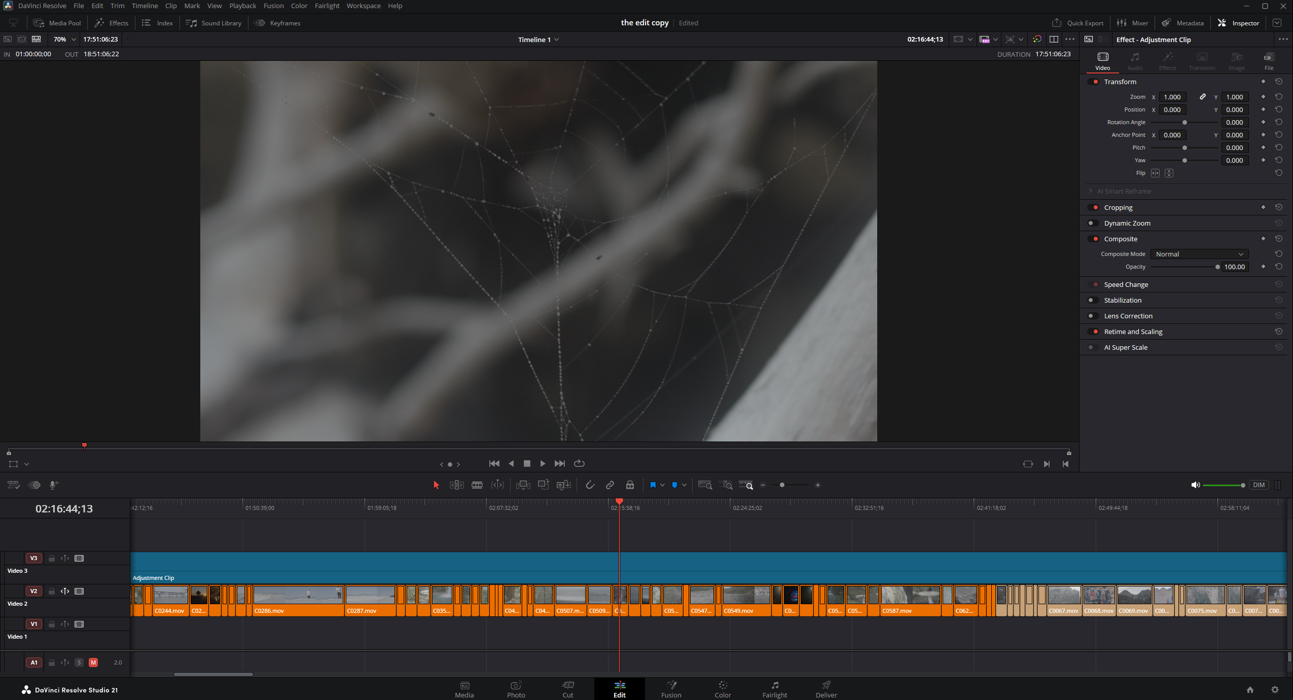Toggle the red mute button on A1
This screenshot has width=1293, height=700.
(x=93, y=662)
